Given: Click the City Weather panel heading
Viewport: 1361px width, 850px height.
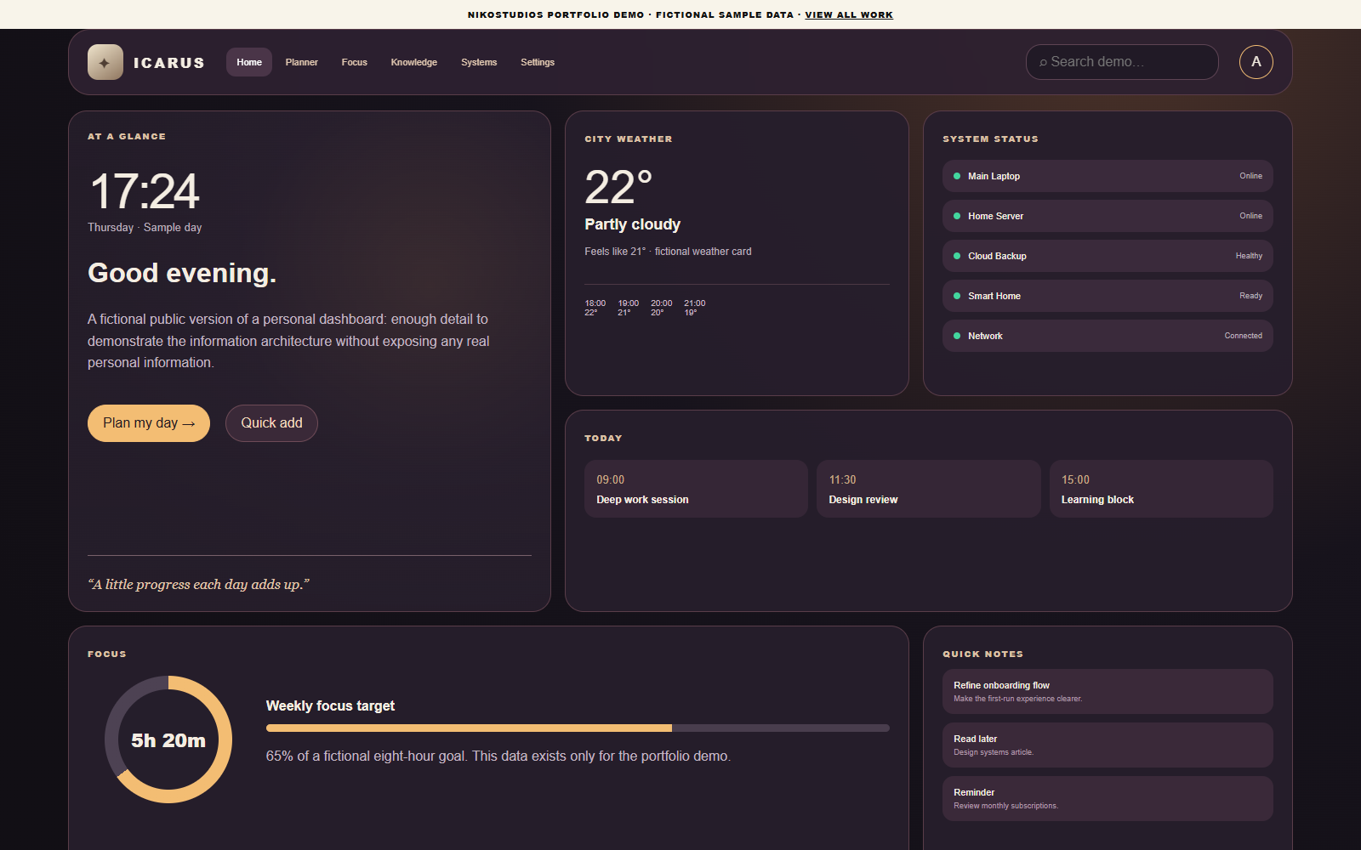Looking at the screenshot, I should pos(628,139).
